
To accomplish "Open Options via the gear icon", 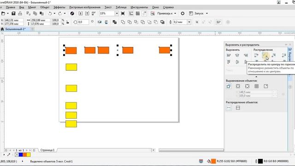I will (x=183, y=13).
